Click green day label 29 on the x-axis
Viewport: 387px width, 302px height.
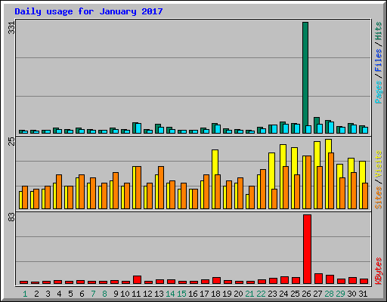click(x=340, y=294)
